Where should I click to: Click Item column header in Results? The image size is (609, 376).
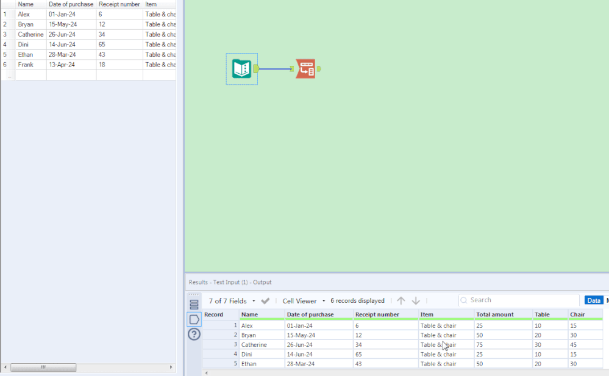tap(446, 314)
